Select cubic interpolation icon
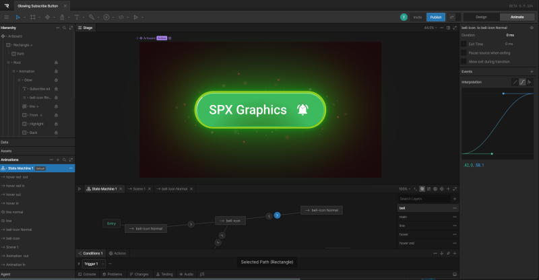539x280 pixels. click(x=522, y=81)
